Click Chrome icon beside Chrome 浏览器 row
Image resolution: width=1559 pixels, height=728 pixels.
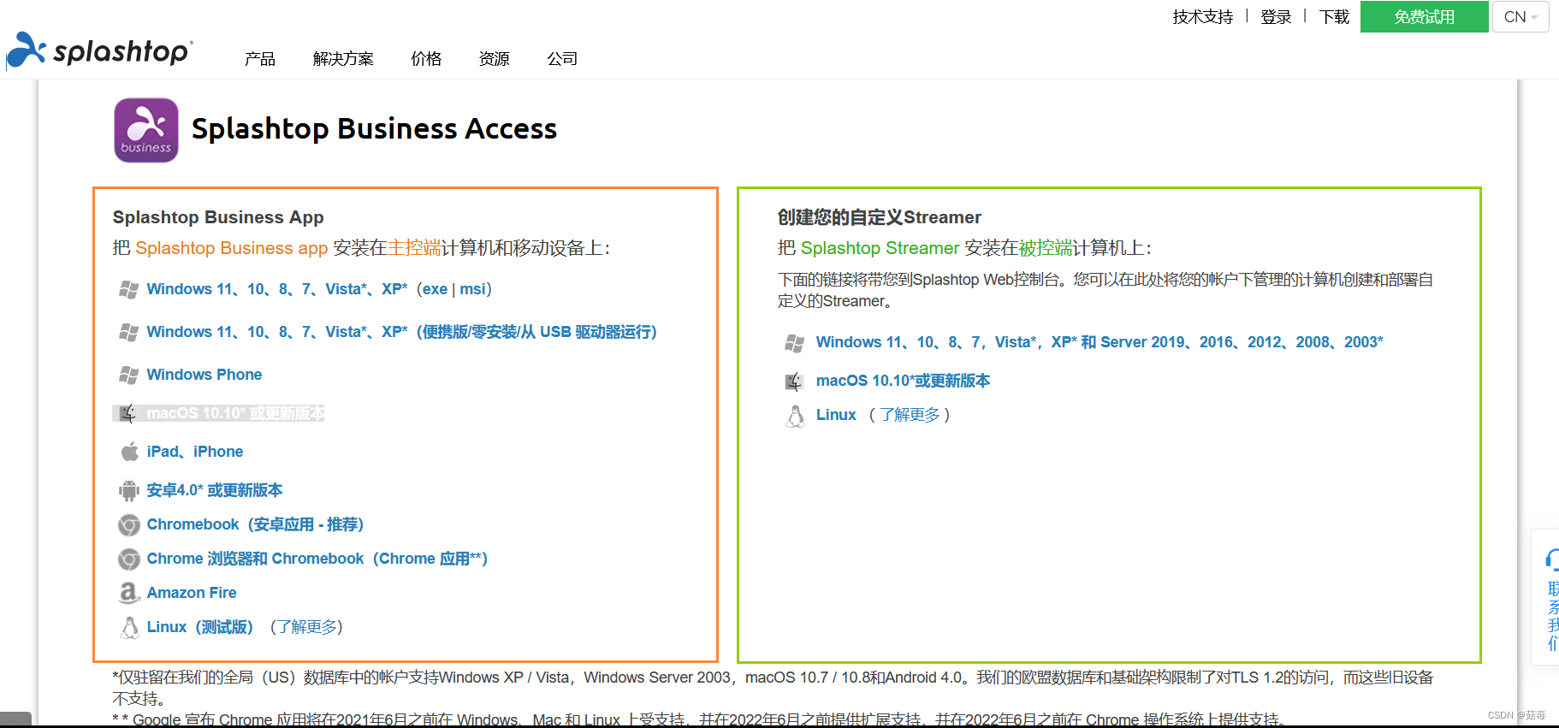pos(129,559)
